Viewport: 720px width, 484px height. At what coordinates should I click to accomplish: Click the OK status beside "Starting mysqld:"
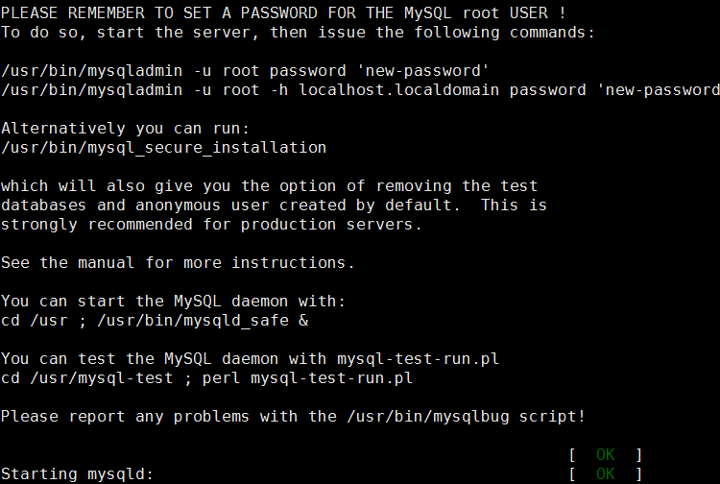click(605, 473)
